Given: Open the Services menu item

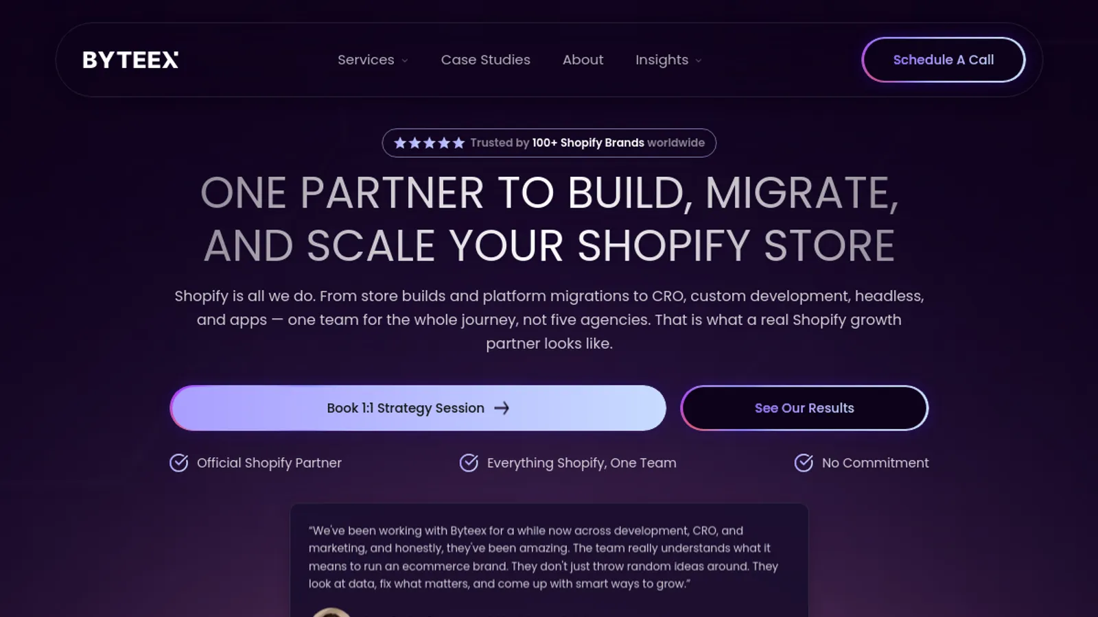Looking at the screenshot, I should 366,60.
